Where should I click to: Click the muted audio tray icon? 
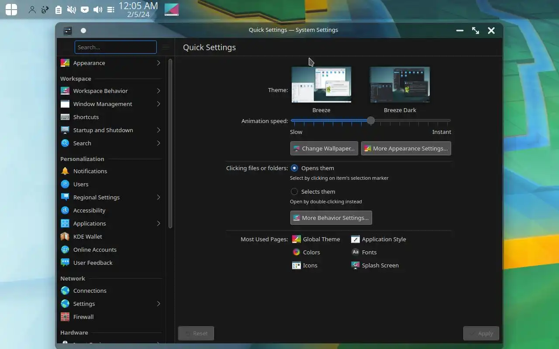click(x=71, y=9)
